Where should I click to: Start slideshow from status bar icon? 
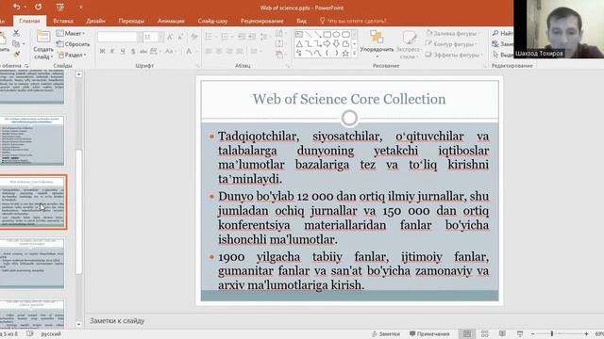point(520,333)
